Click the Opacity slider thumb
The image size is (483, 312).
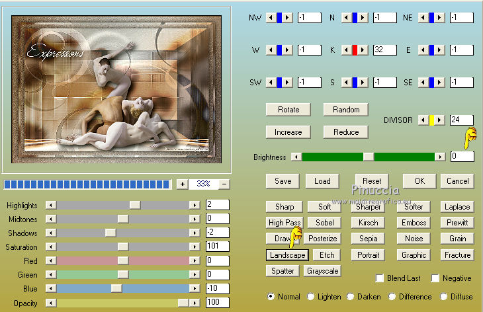(183, 303)
